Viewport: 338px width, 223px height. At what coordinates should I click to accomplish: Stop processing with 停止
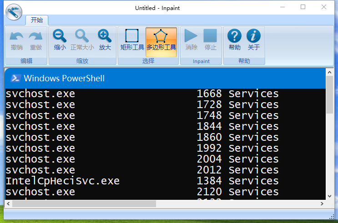[x=210, y=41]
